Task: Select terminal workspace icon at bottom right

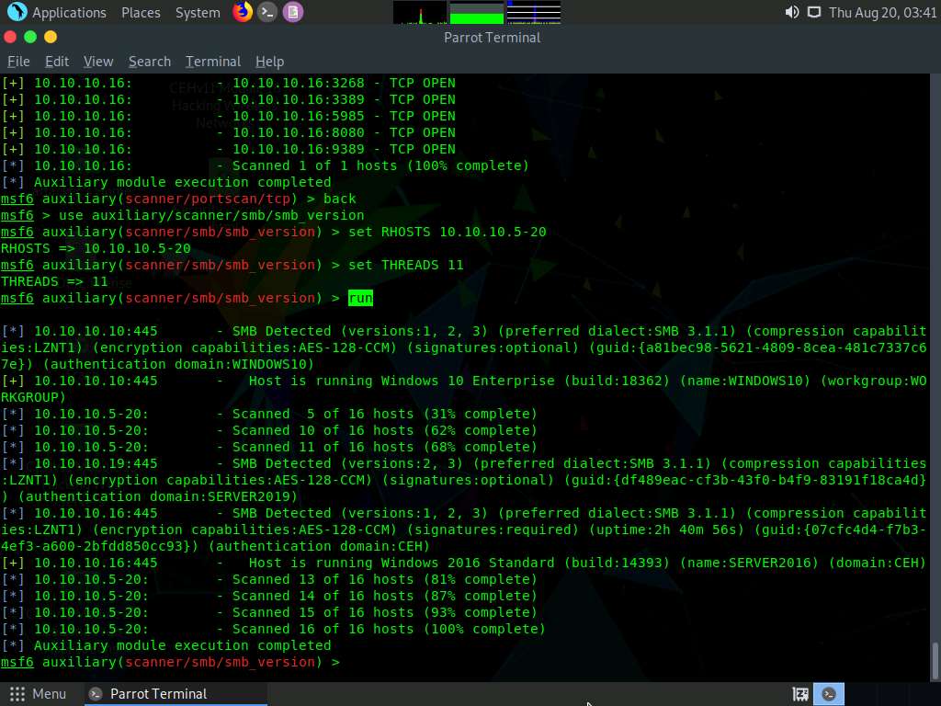Action: tap(829, 694)
